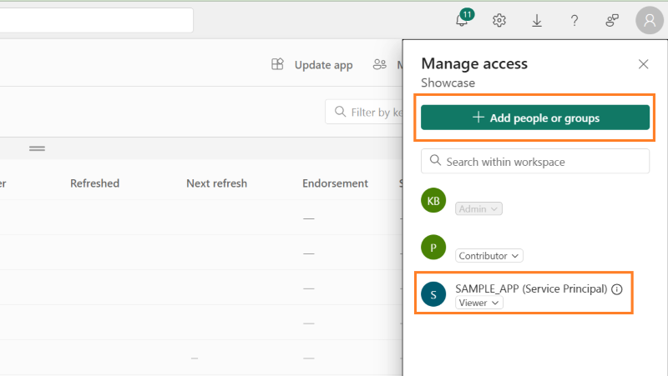Close the Manage access panel

(643, 64)
